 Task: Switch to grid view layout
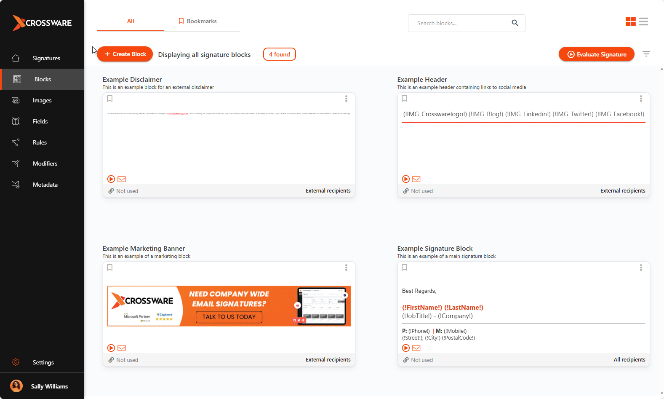630,21
